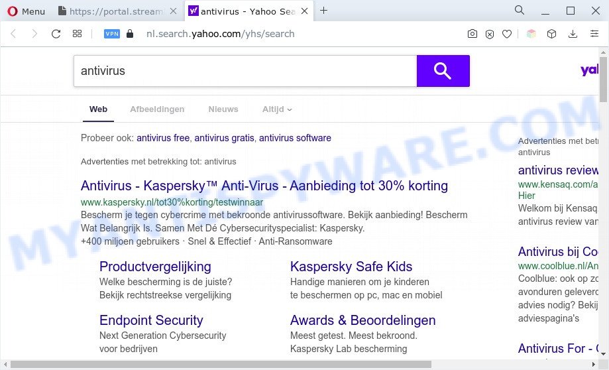Image resolution: width=609 pixels, height=370 pixels.
Task: Click the 'antivirus free' suggestion
Action: click(x=163, y=138)
